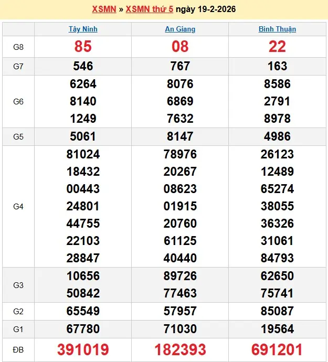Image resolution: width=328 pixels, height=362 pixels.
Task: Select Tây Ninh G8 result 85
Action: point(83,47)
